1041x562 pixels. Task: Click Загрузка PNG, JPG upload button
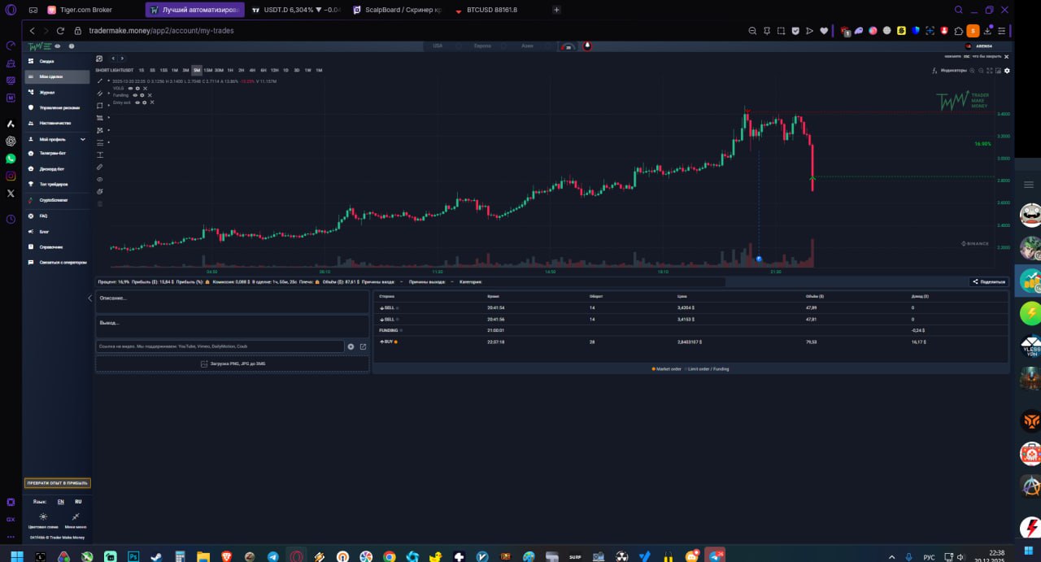[x=232, y=364]
